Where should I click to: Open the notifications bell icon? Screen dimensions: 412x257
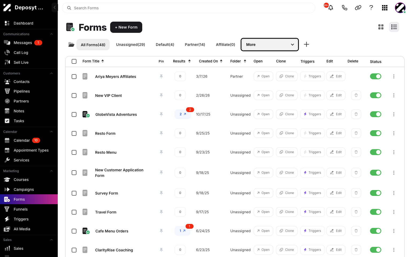pyautogui.click(x=331, y=8)
